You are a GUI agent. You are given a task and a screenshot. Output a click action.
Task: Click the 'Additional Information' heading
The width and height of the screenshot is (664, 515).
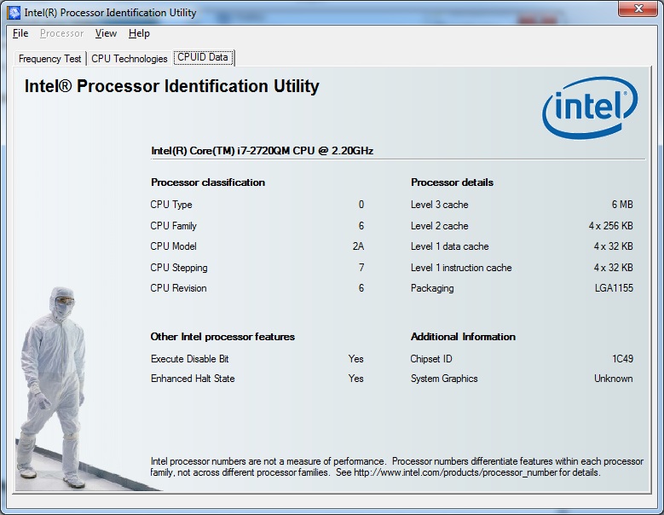[x=463, y=337]
